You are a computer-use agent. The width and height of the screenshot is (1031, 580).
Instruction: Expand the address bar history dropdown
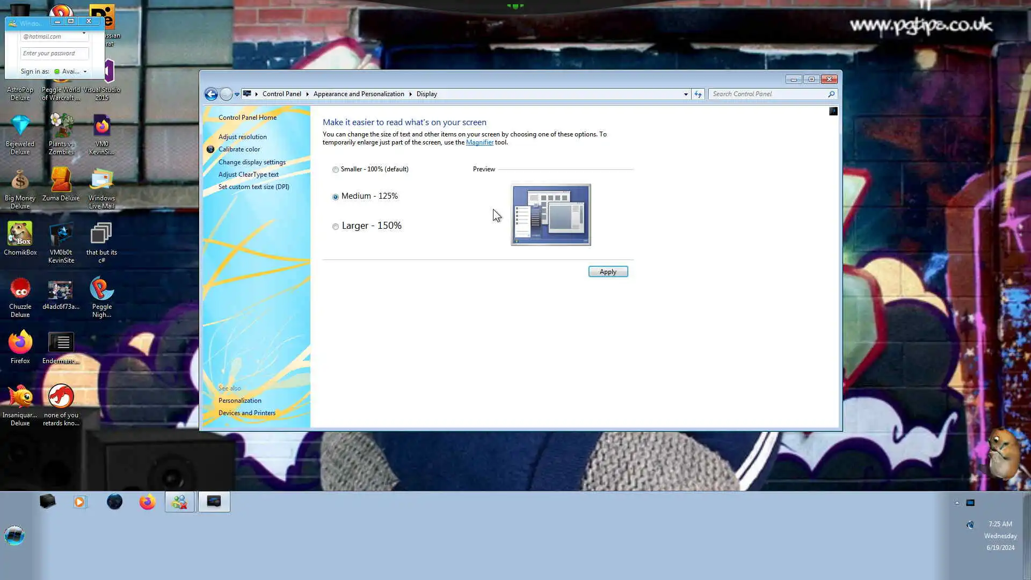(686, 94)
